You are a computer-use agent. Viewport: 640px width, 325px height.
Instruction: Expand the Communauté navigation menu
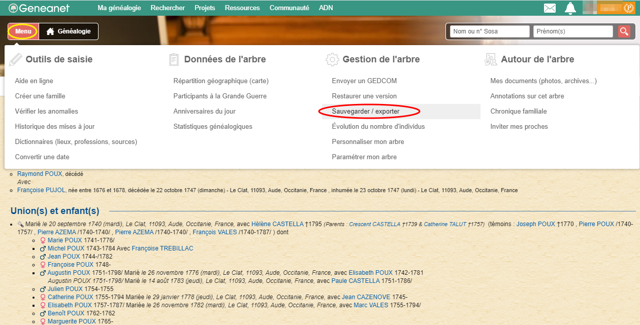click(x=289, y=8)
